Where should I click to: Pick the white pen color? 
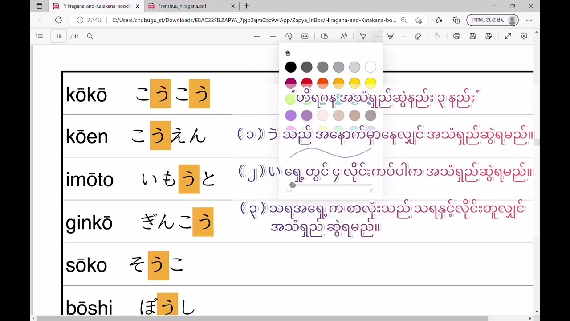370,67
